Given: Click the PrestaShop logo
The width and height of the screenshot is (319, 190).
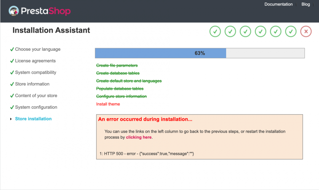Looking at the screenshot, I should [40, 11].
